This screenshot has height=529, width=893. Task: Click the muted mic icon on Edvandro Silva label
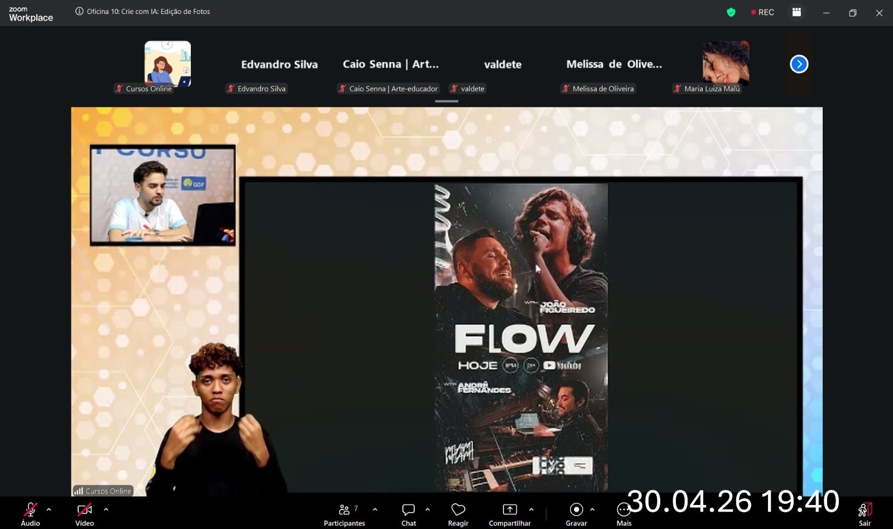(231, 88)
